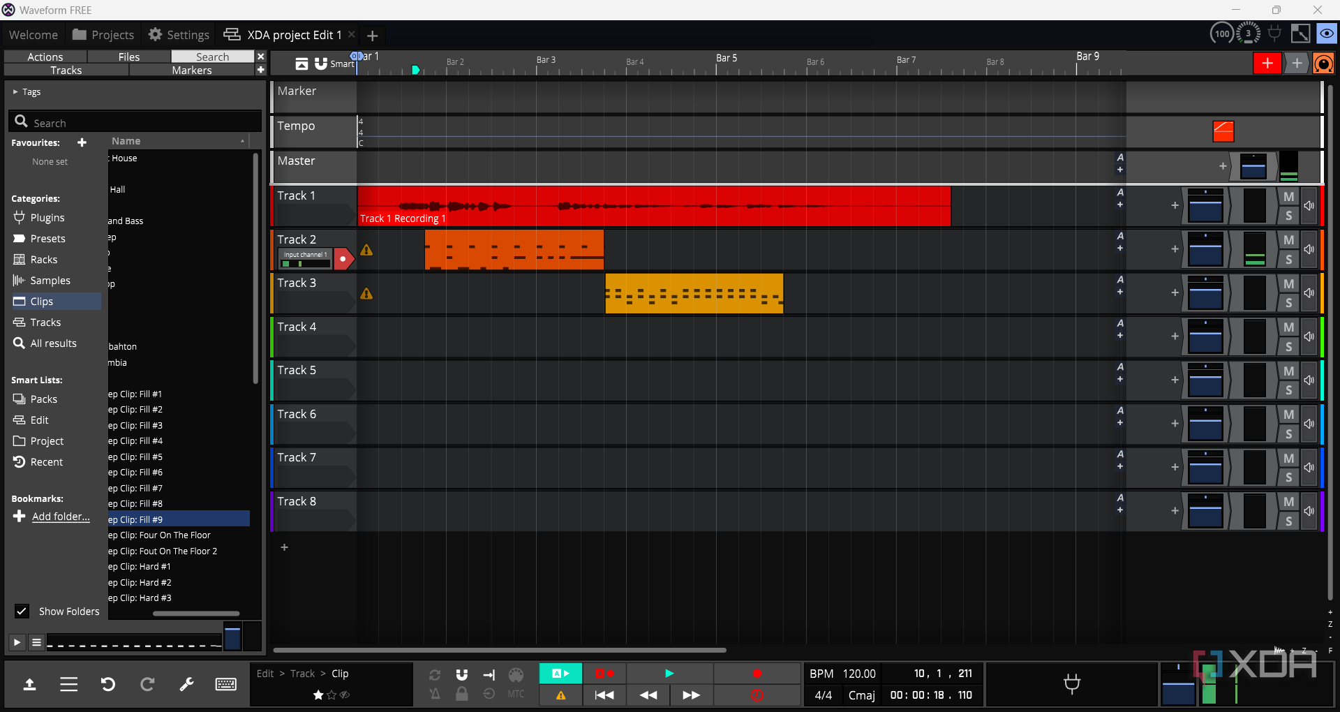
Task: Open Track 2 input channel 1 selector
Action: coord(305,260)
